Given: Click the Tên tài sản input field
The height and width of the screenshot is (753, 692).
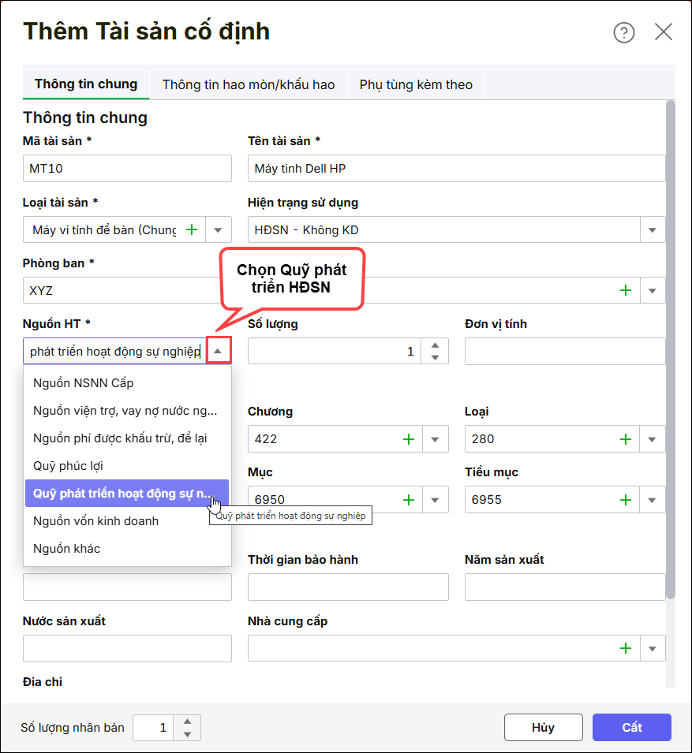Looking at the screenshot, I should coord(456,169).
